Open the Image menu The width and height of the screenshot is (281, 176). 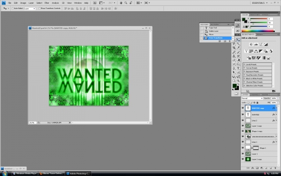tap(23, 3)
